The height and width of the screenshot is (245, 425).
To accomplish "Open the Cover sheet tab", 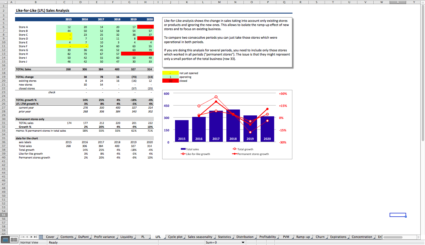I will (x=50, y=237).
